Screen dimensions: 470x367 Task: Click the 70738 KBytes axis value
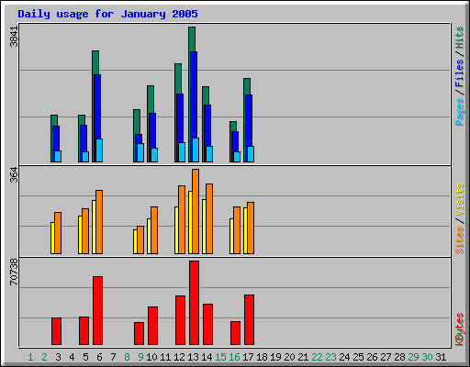tap(14, 272)
